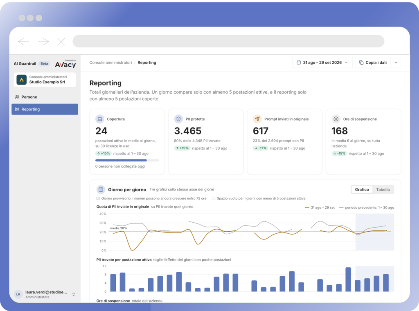Click the tallest bar in PII trovate chart

tap(348, 280)
